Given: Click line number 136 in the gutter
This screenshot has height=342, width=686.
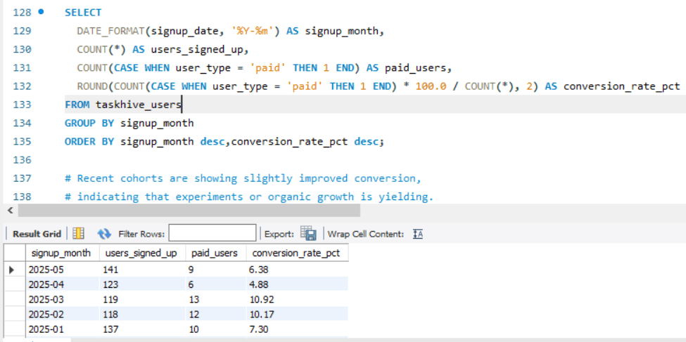Looking at the screenshot, I should click(22, 160).
